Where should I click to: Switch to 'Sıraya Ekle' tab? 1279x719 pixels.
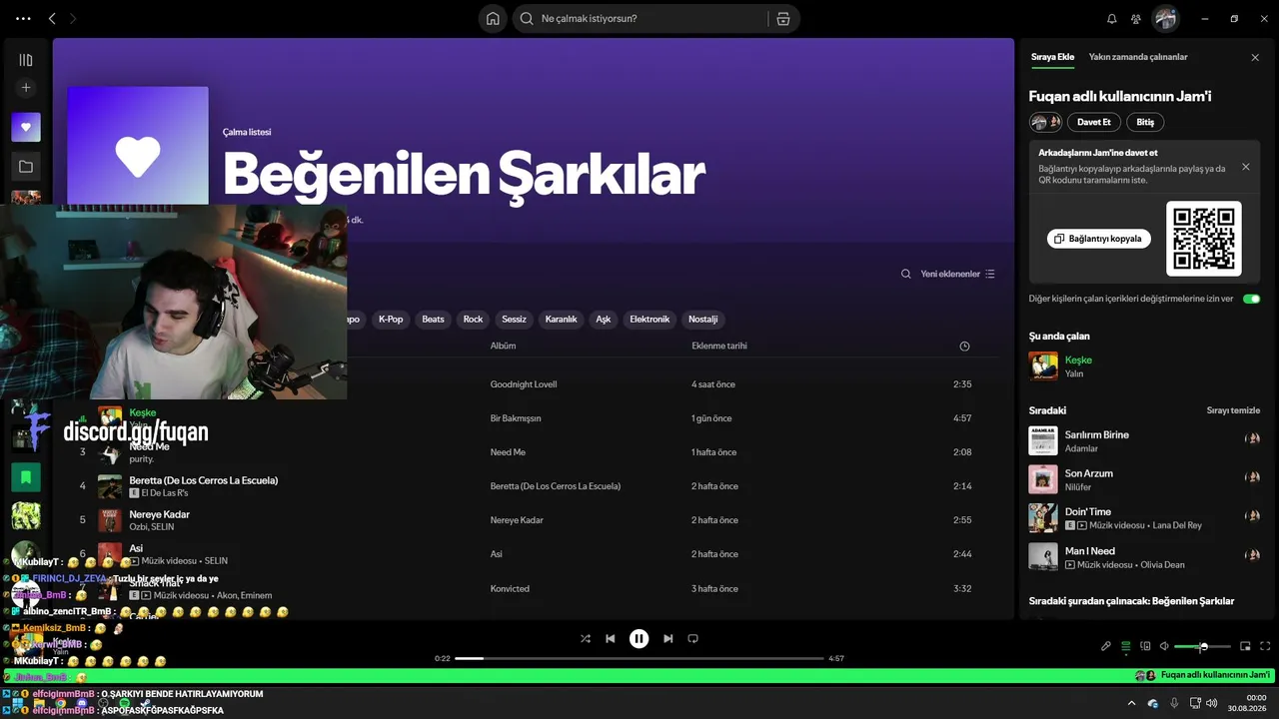pos(1052,57)
